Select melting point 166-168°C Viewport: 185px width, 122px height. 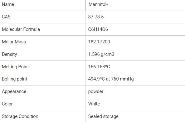(99, 67)
